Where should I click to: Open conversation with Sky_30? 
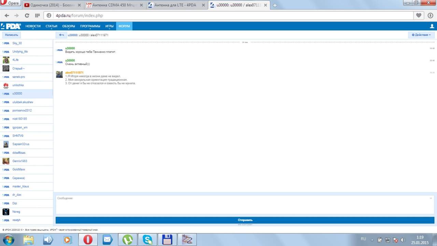(x=26, y=43)
